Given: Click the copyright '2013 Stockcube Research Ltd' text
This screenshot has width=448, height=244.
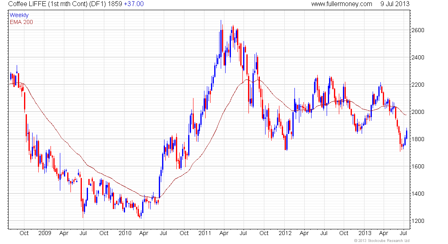Looking at the screenshot, I should (x=382, y=241).
